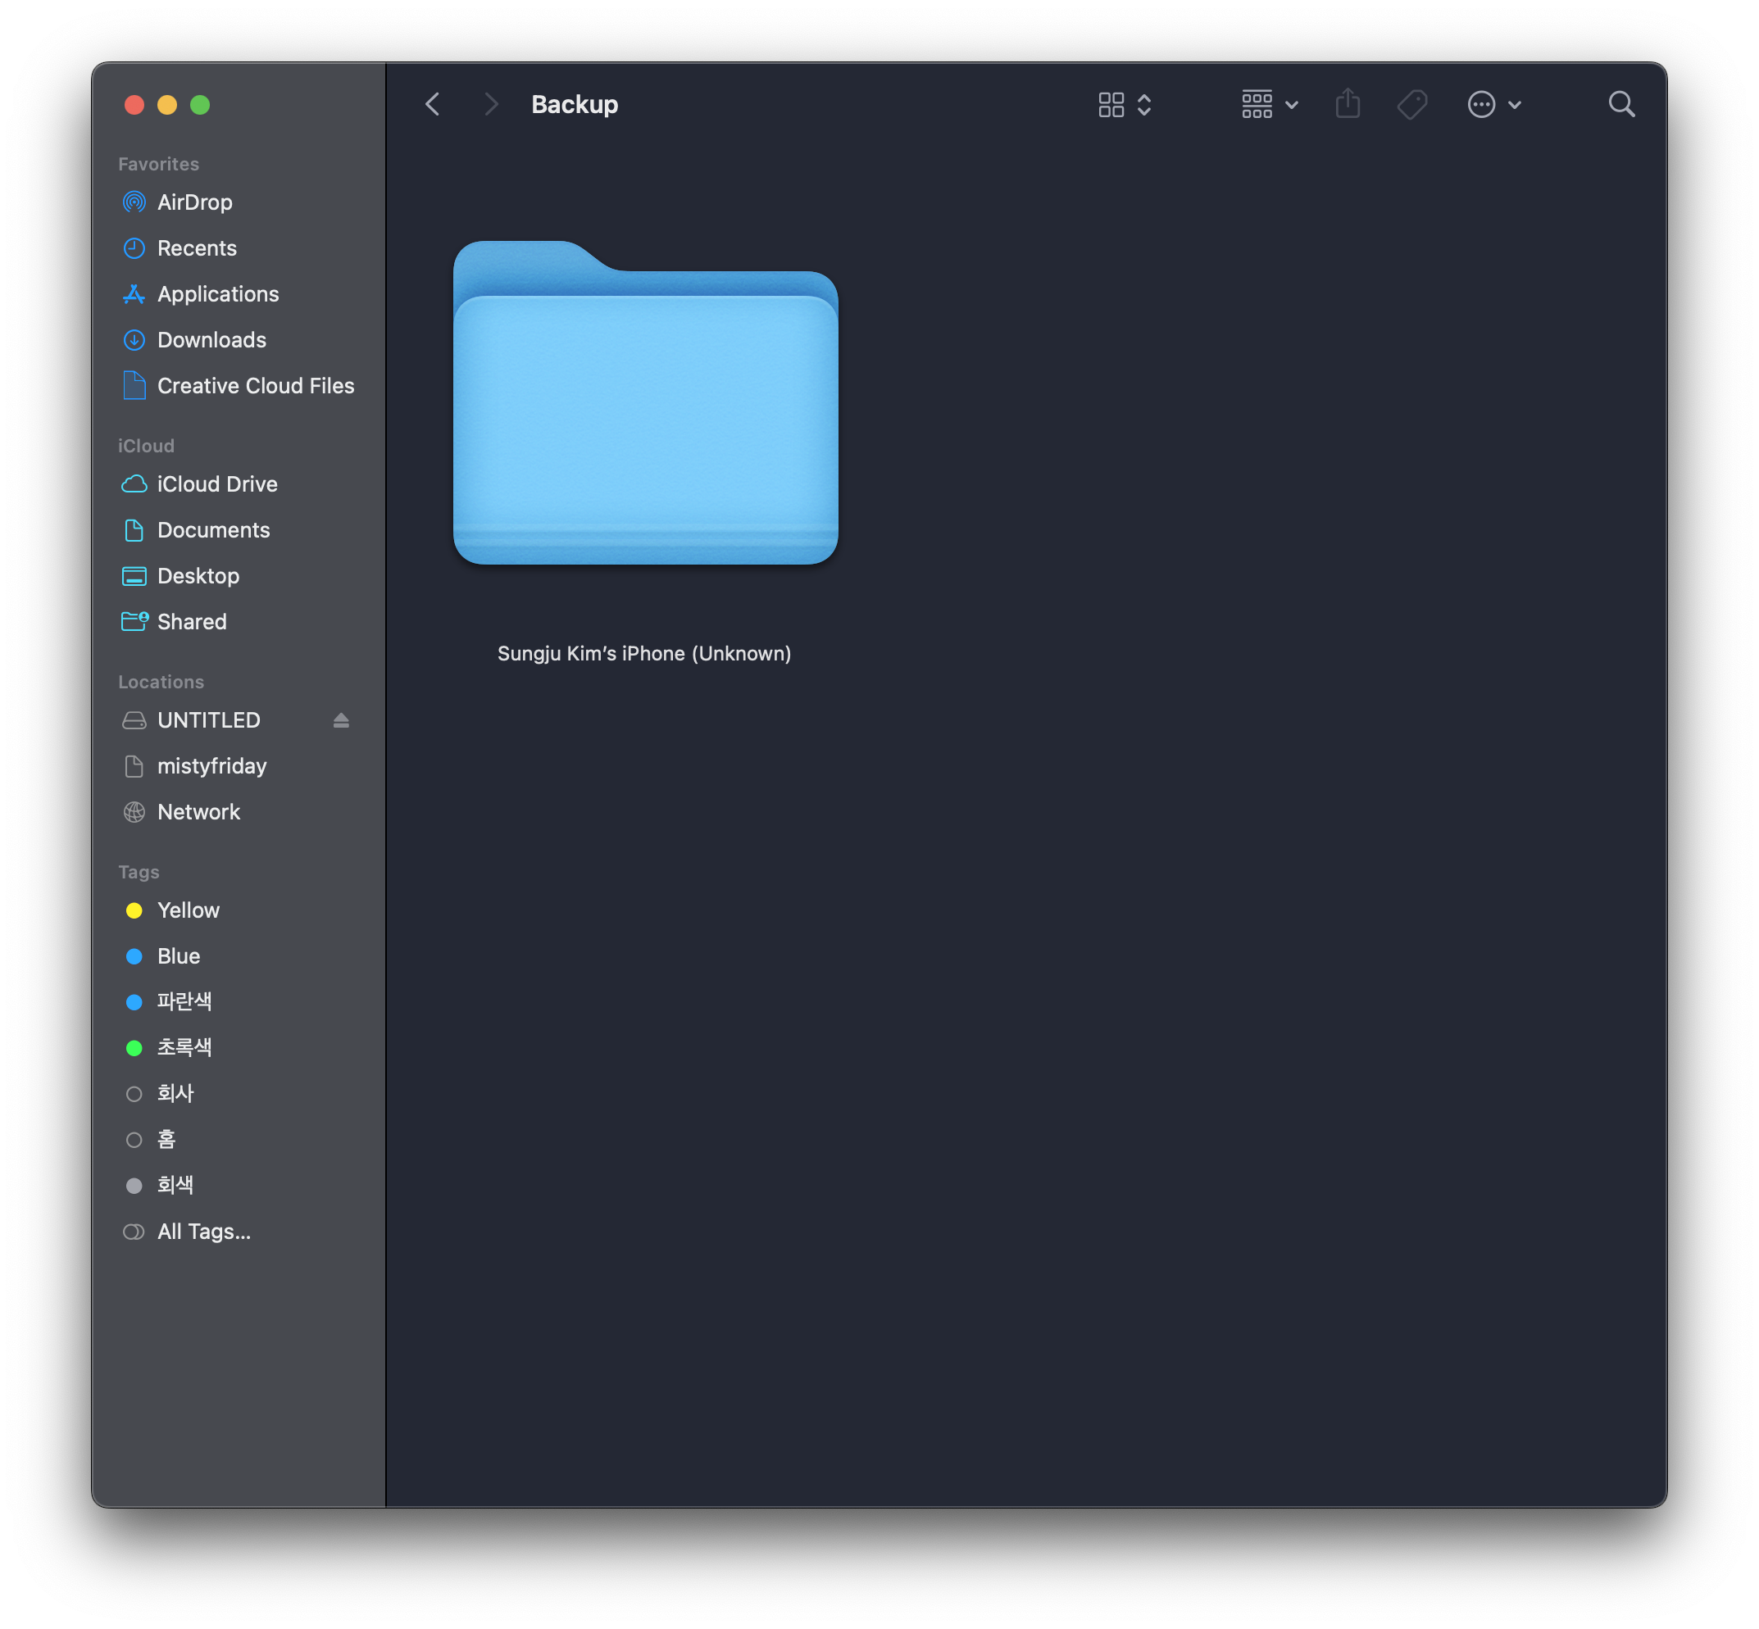Open AirDrop in the sidebar
The image size is (1759, 1629).
tap(194, 202)
